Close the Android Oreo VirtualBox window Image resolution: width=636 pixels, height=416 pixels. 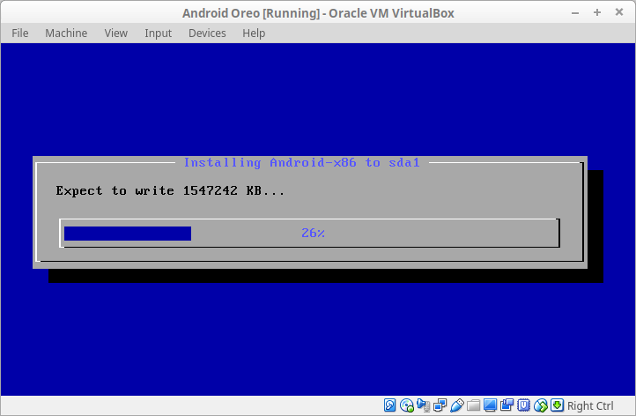(x=619, y=12)
